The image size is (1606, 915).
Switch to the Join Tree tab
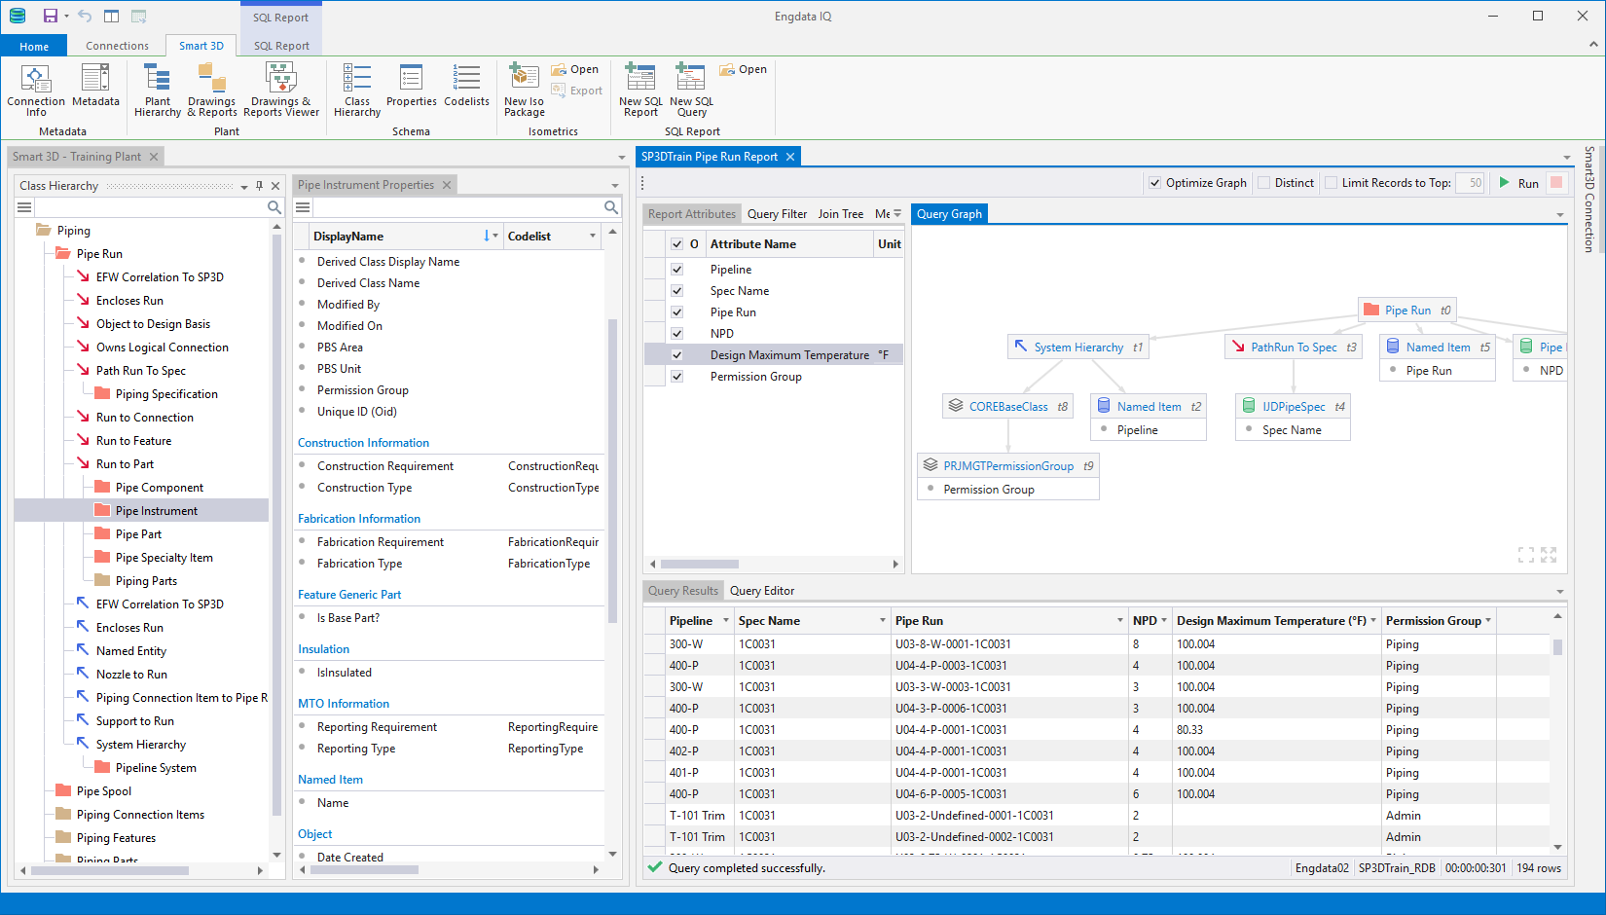(x=840, y=214)
